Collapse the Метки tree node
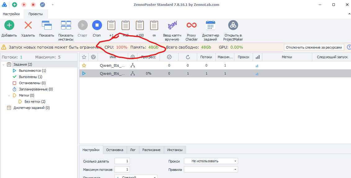351x178 pixels. click(9, 95)
